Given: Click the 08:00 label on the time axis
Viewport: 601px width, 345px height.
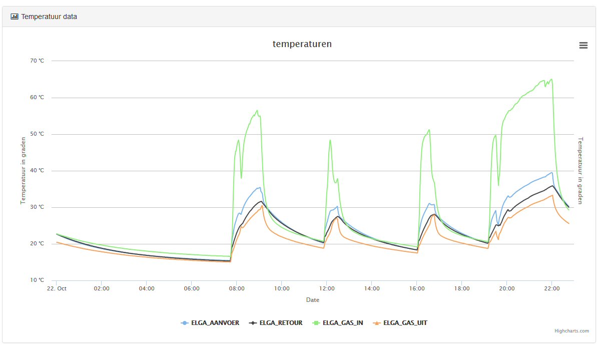Looking at the screenshot, I should (x=237, y=289).
